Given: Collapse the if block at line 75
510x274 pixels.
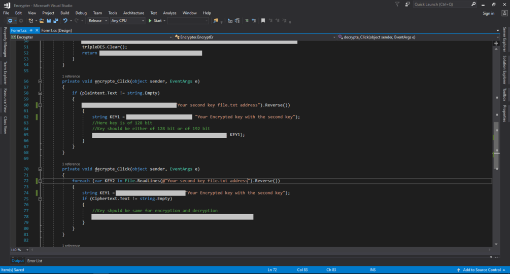Looking at the screenshot, I should click(40, 199).
